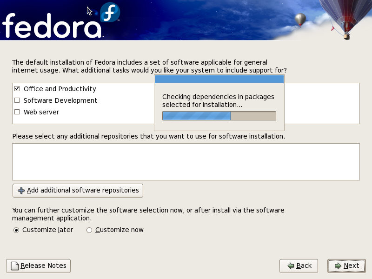Screen dimensions: 372x279
Task: Tick the Web server checkbox
Action: [17, 112]
